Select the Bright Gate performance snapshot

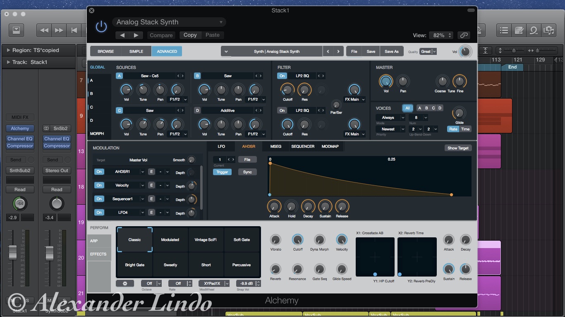coord(135,265)
